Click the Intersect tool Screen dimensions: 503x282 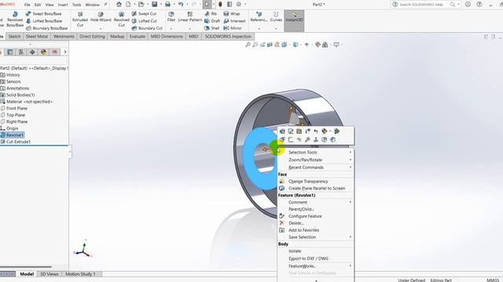[234, 21]
